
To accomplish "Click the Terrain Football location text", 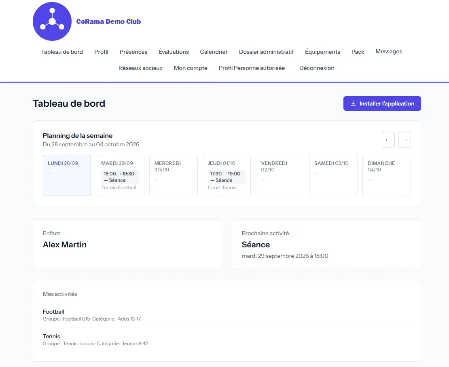I will click(x=119, y=188).
